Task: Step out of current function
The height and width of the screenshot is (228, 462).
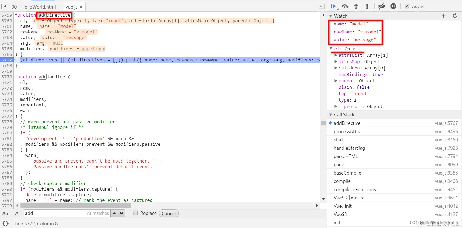Action: 367,6
